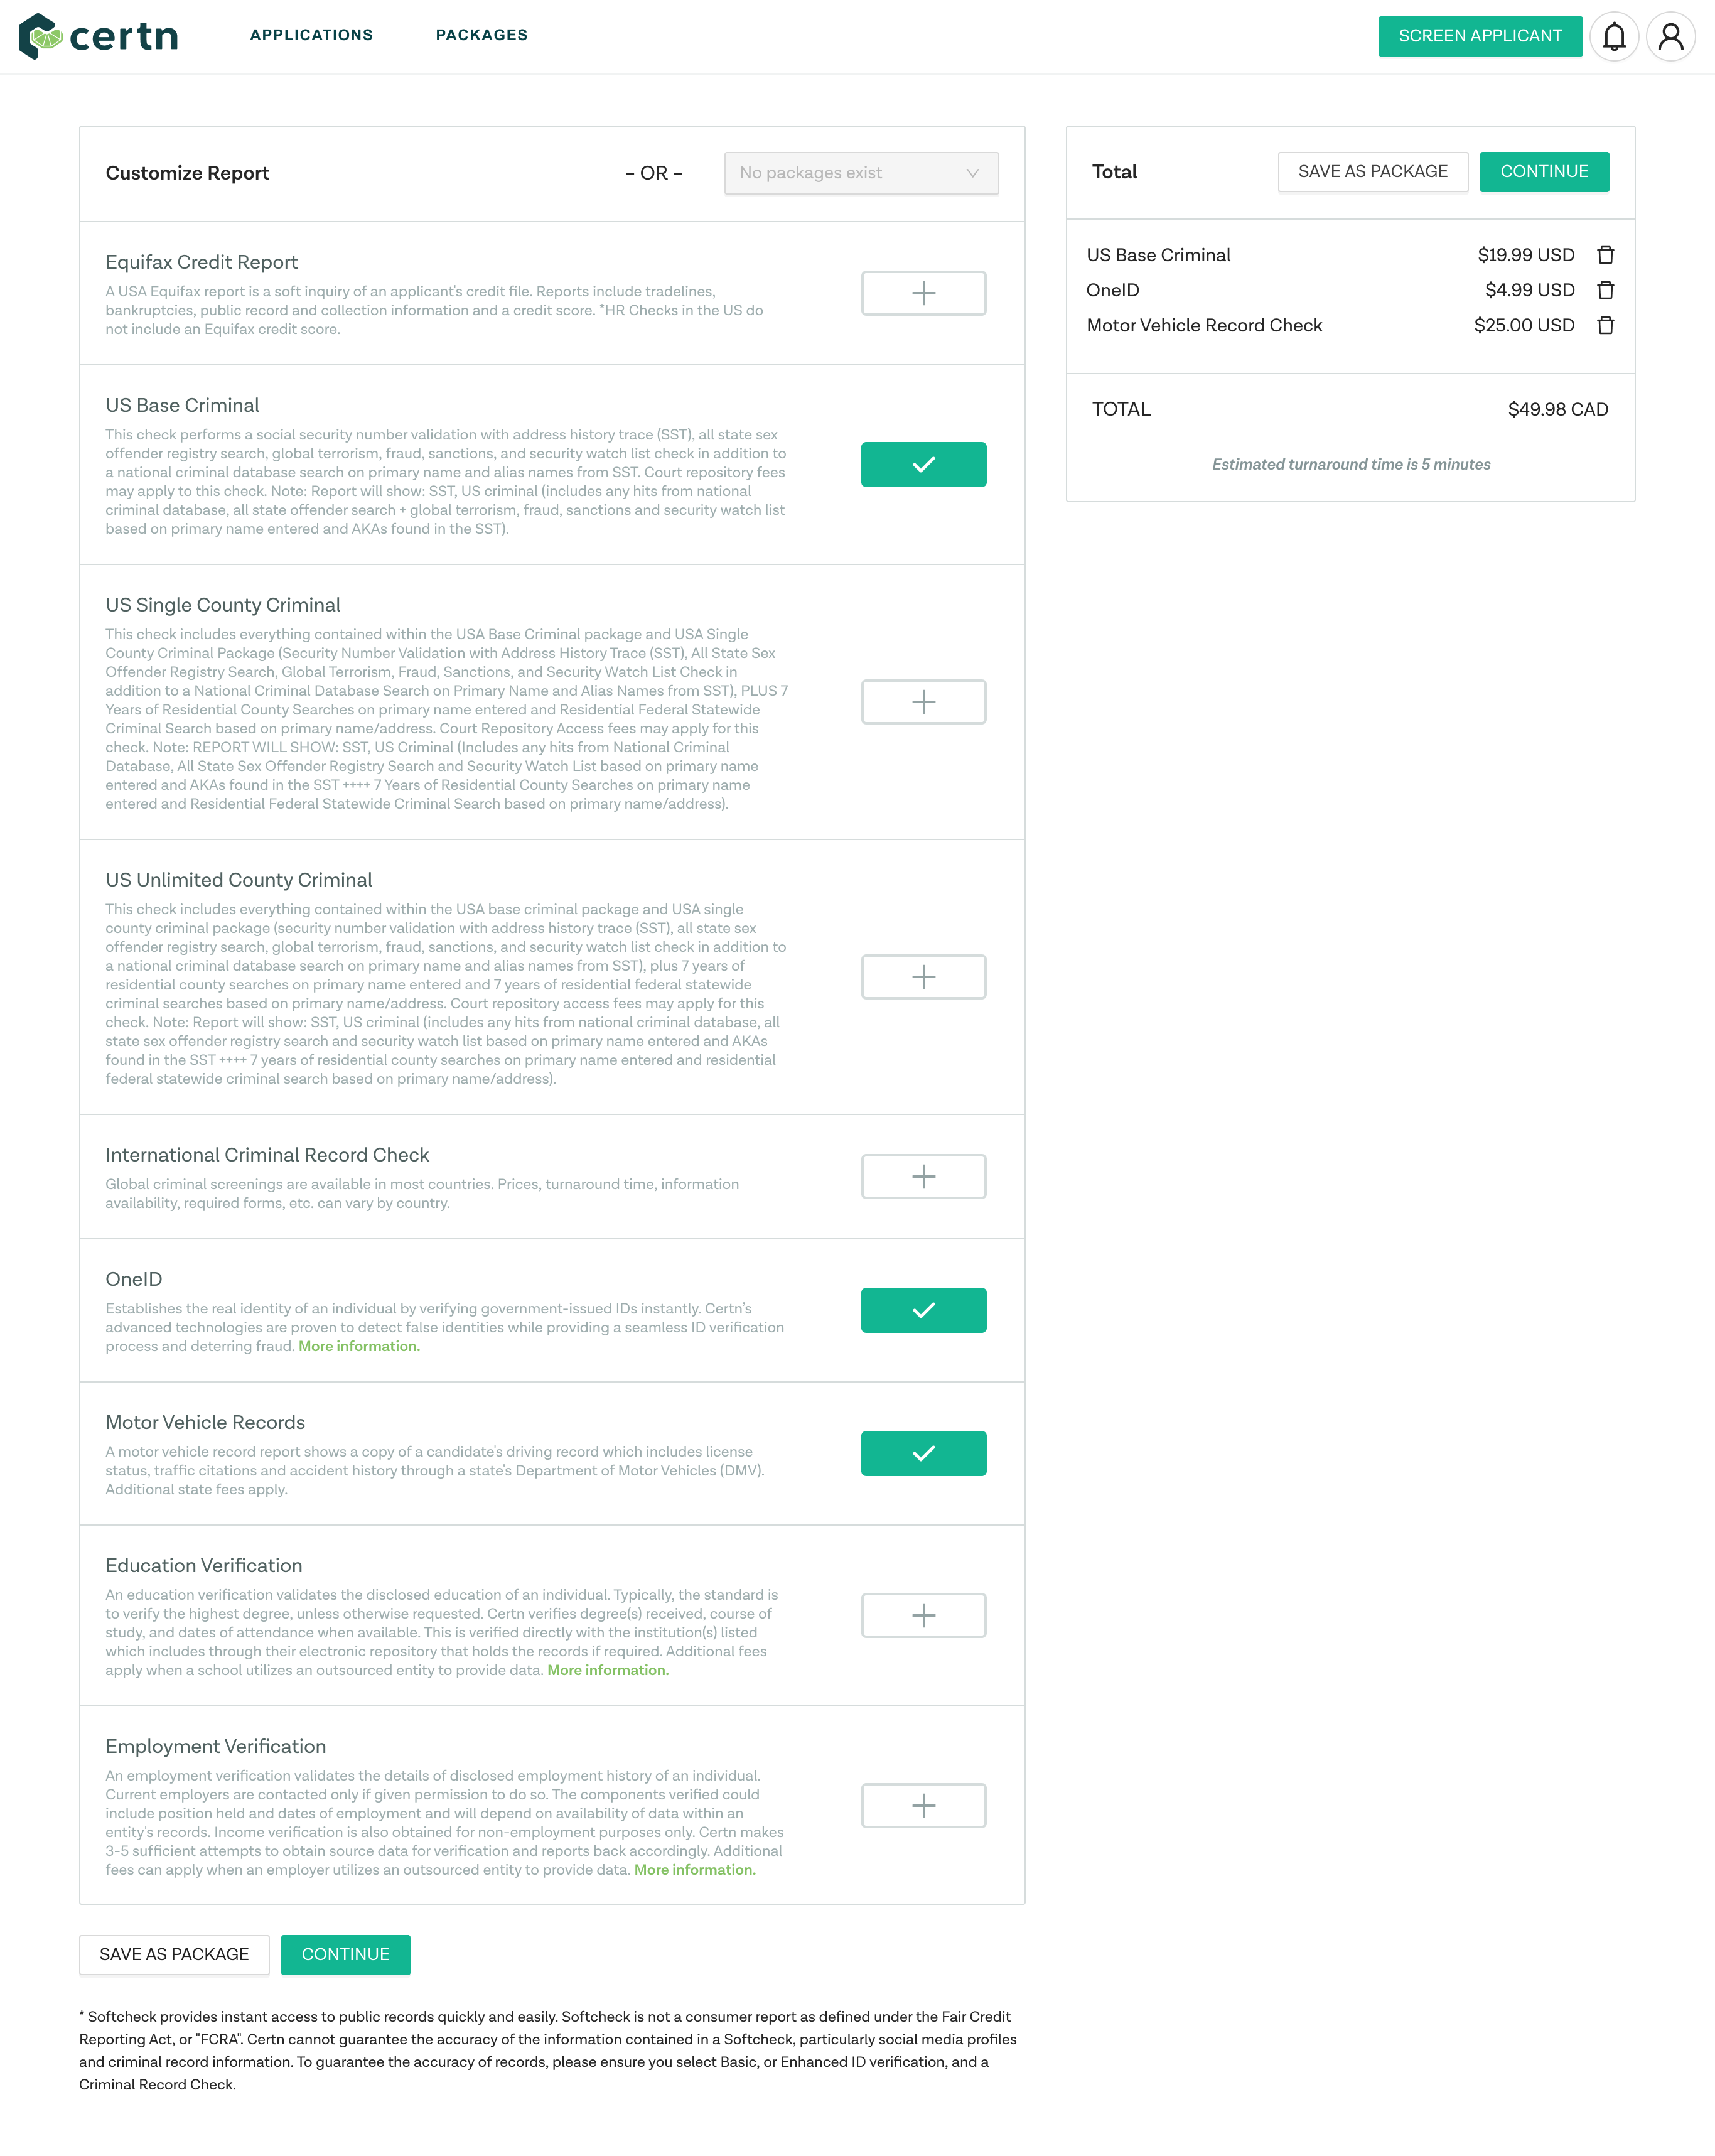This screenshot has height=2156, width=1715.
Task: Toggle checkmark off for OneID
Action: (x=924, y=1309)
